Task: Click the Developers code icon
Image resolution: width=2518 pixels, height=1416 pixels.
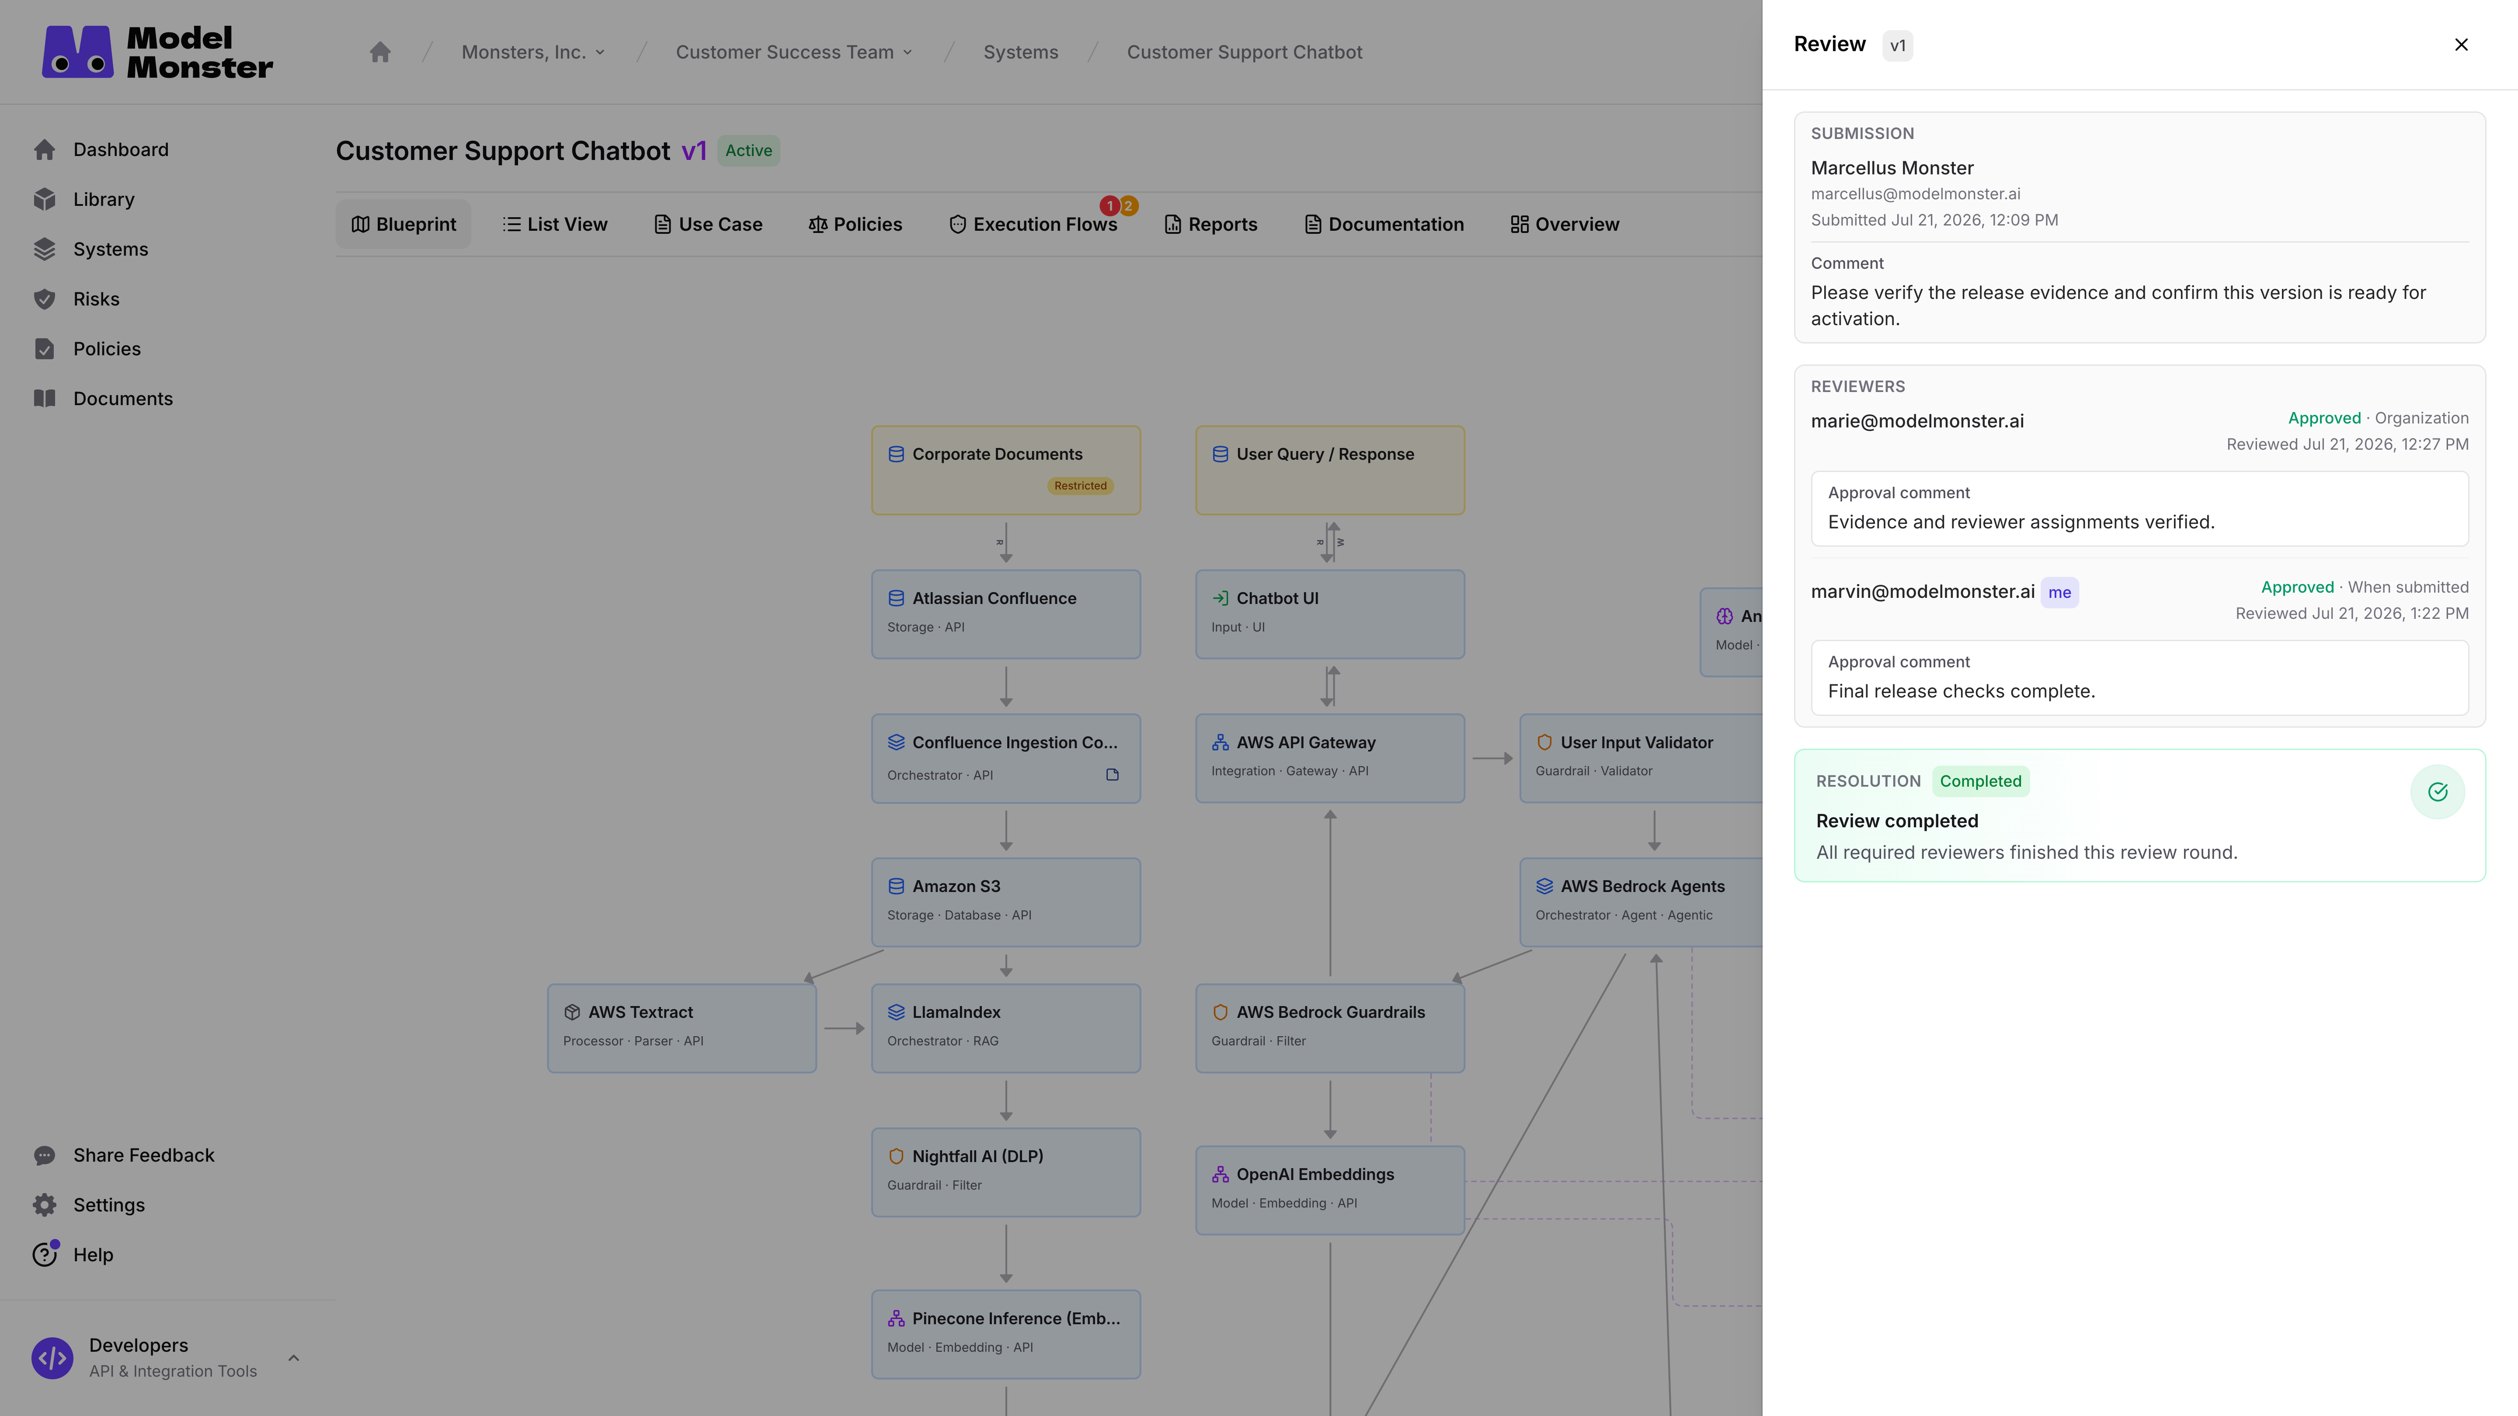Action: (x=53, y=1358)
